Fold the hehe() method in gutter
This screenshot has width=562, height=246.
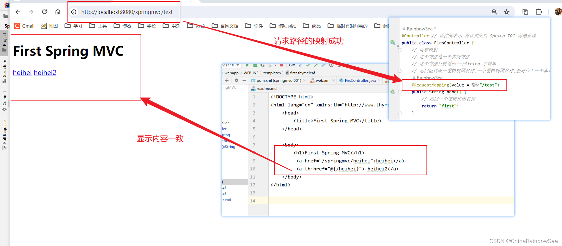pyautogui.click(x=400, y=92)
